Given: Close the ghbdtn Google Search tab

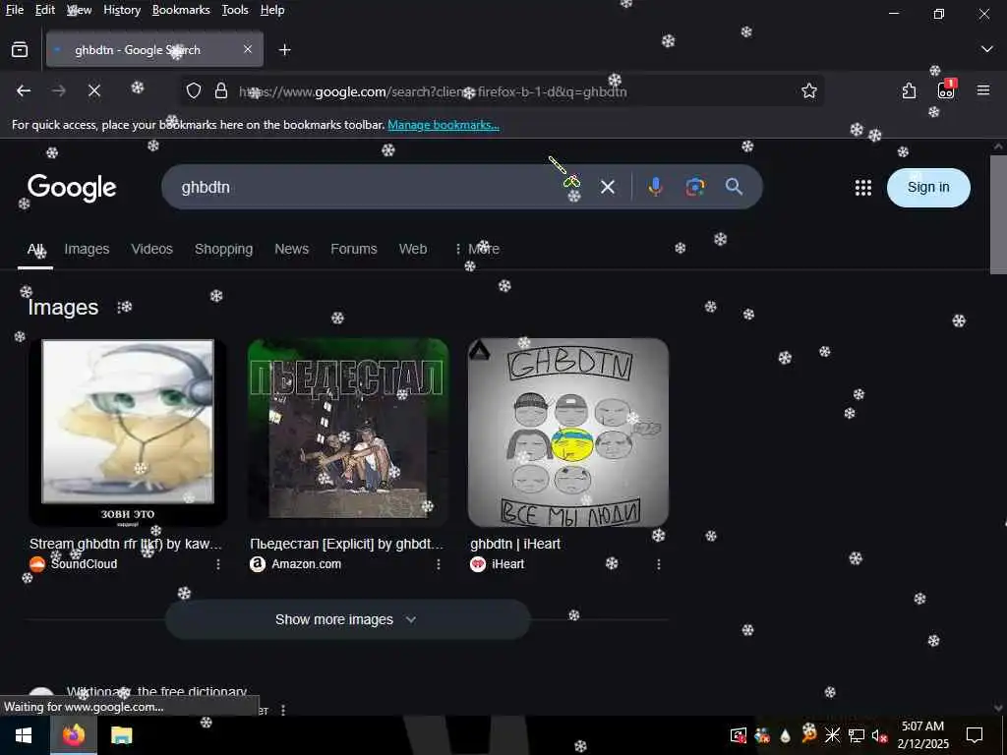Looking at the screenshot, I should point(247,49).
